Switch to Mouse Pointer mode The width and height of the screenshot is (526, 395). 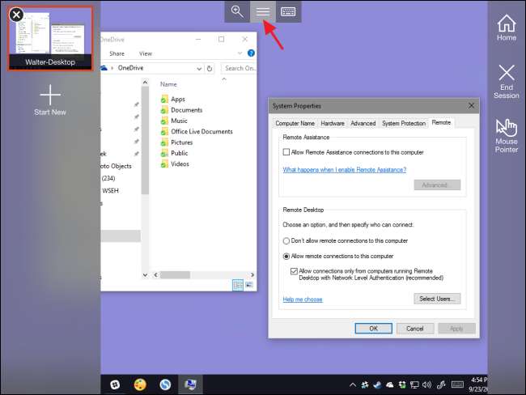point(507,134)
